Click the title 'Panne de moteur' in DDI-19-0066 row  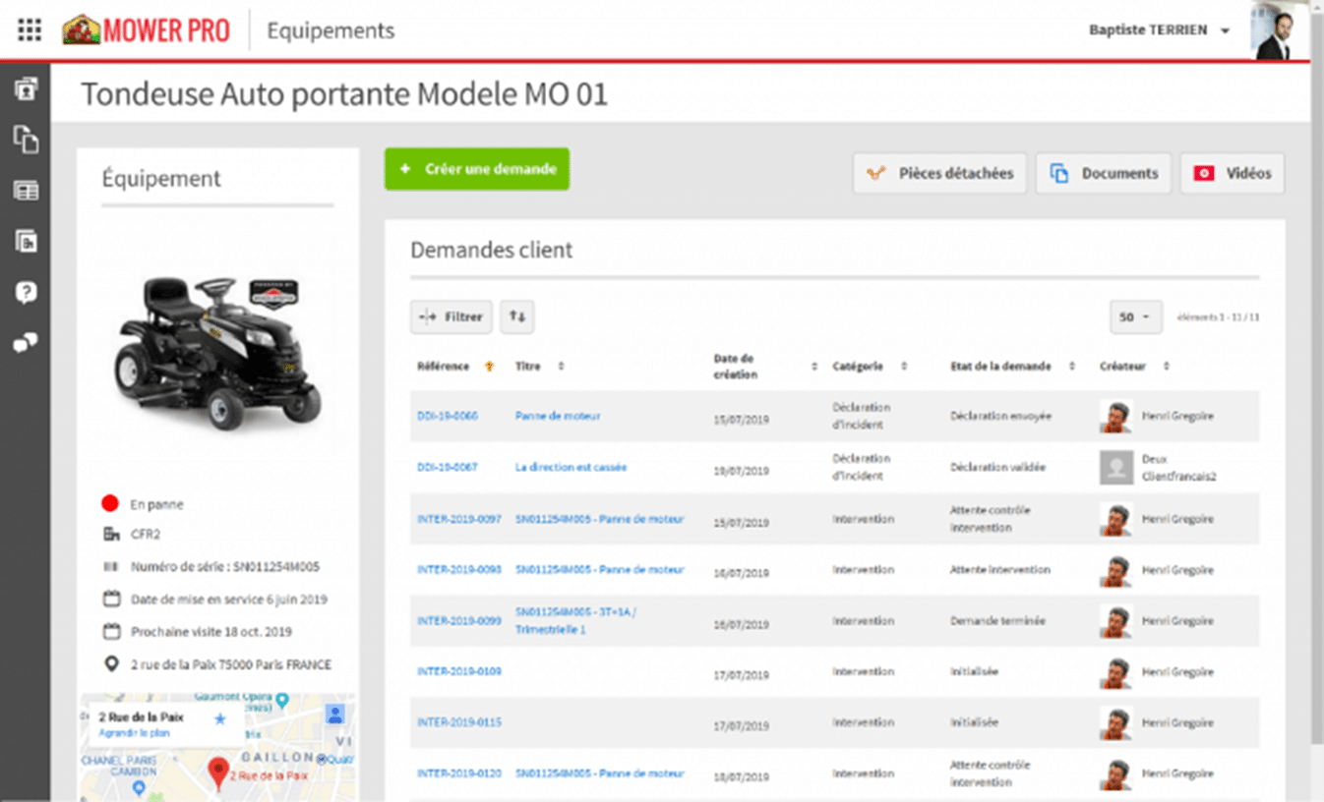click(558, 416)
